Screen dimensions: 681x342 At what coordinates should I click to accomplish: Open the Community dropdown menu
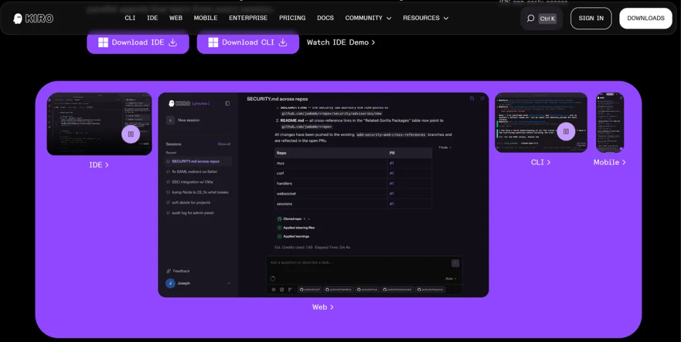tap(368, 18)
